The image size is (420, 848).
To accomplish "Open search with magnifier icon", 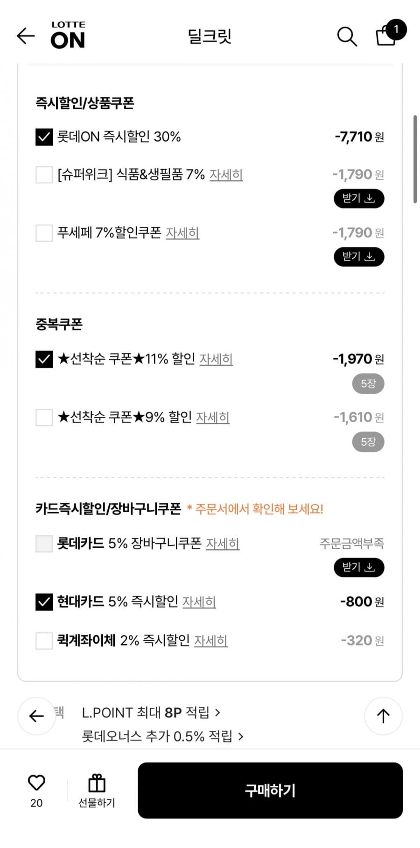I will 347,36.
